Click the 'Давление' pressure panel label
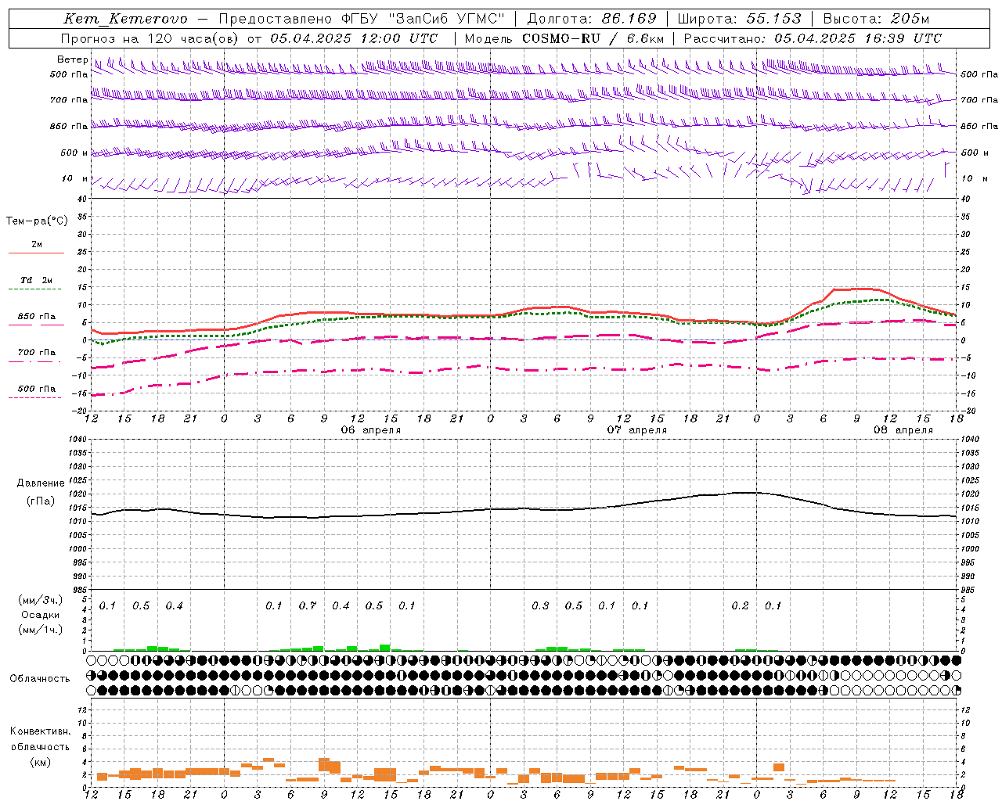Image resolution: width=1002 pixels, height=801 pixels. [x=41, y=483]
